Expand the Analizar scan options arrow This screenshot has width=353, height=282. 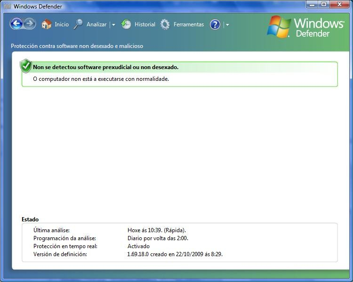pos(113,25)
